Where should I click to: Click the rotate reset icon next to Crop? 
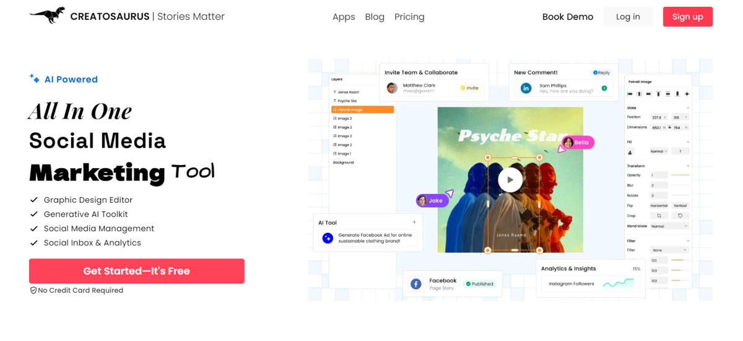click(x=680, y=216)
